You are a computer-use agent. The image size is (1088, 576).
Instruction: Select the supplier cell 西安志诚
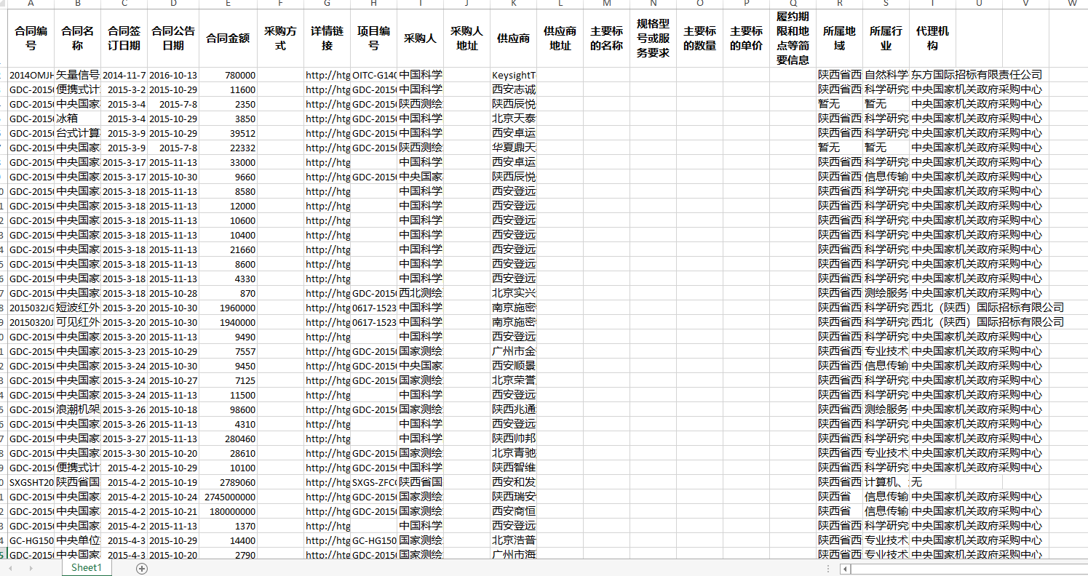coord(513,89)
